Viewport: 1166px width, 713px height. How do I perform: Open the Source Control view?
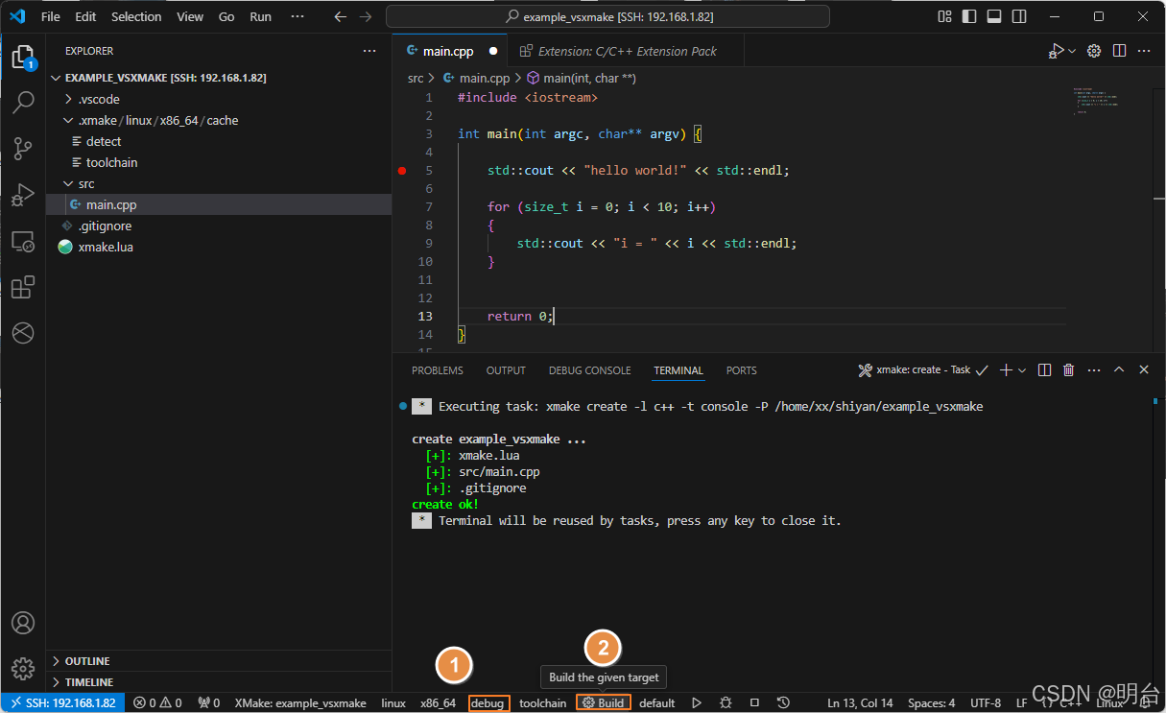click(23, 149)
